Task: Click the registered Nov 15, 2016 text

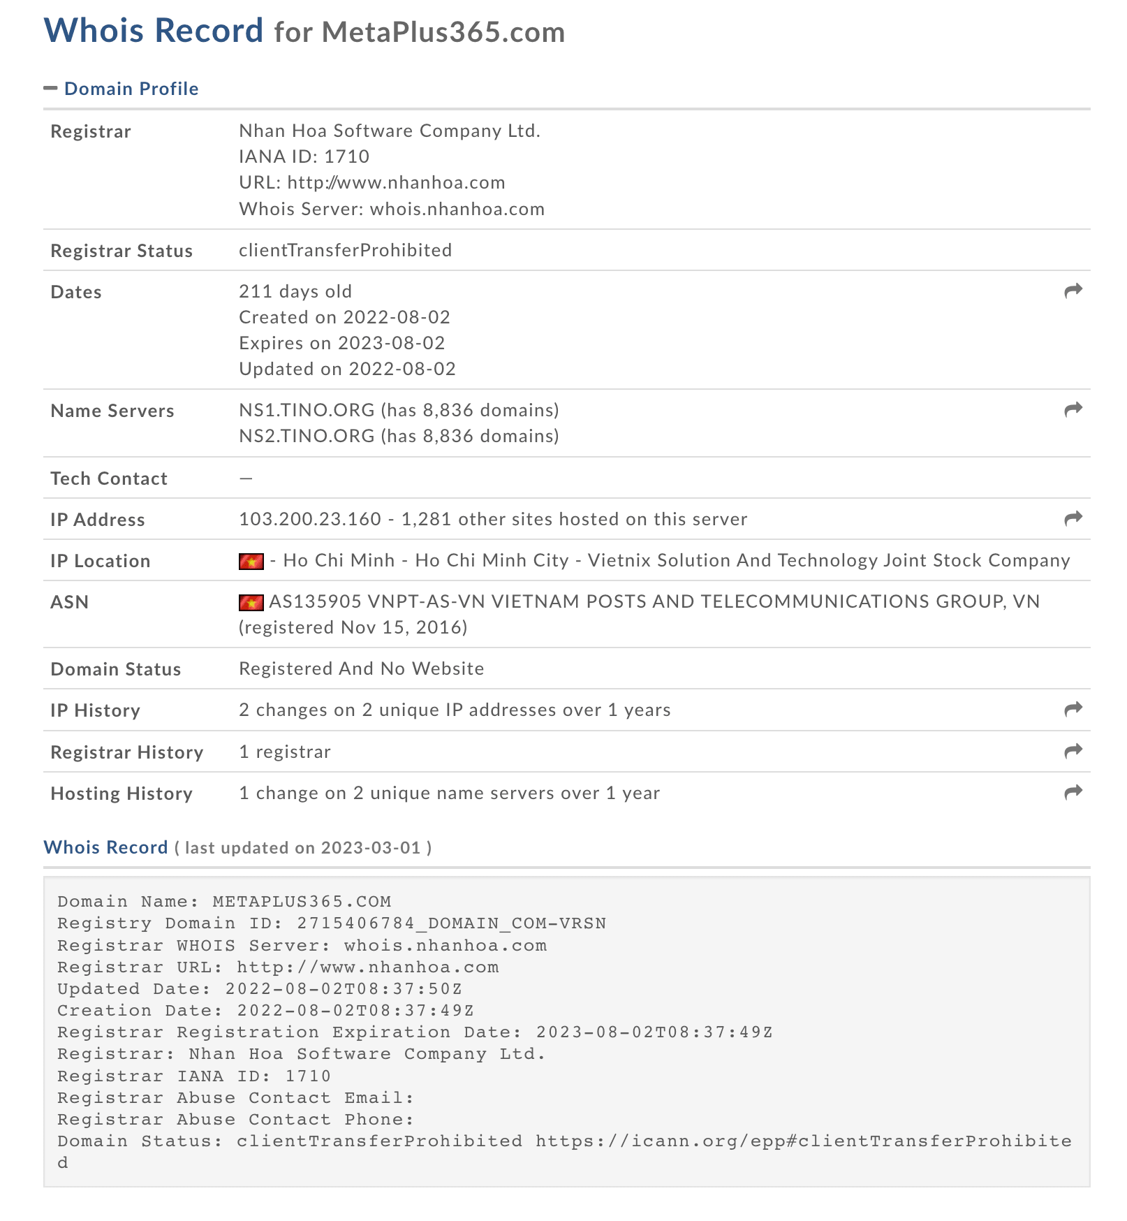Action: pyautogui.click(x=353, y=627)
